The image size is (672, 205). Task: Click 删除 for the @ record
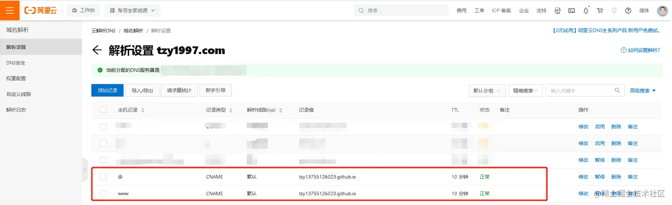point(616,177)
